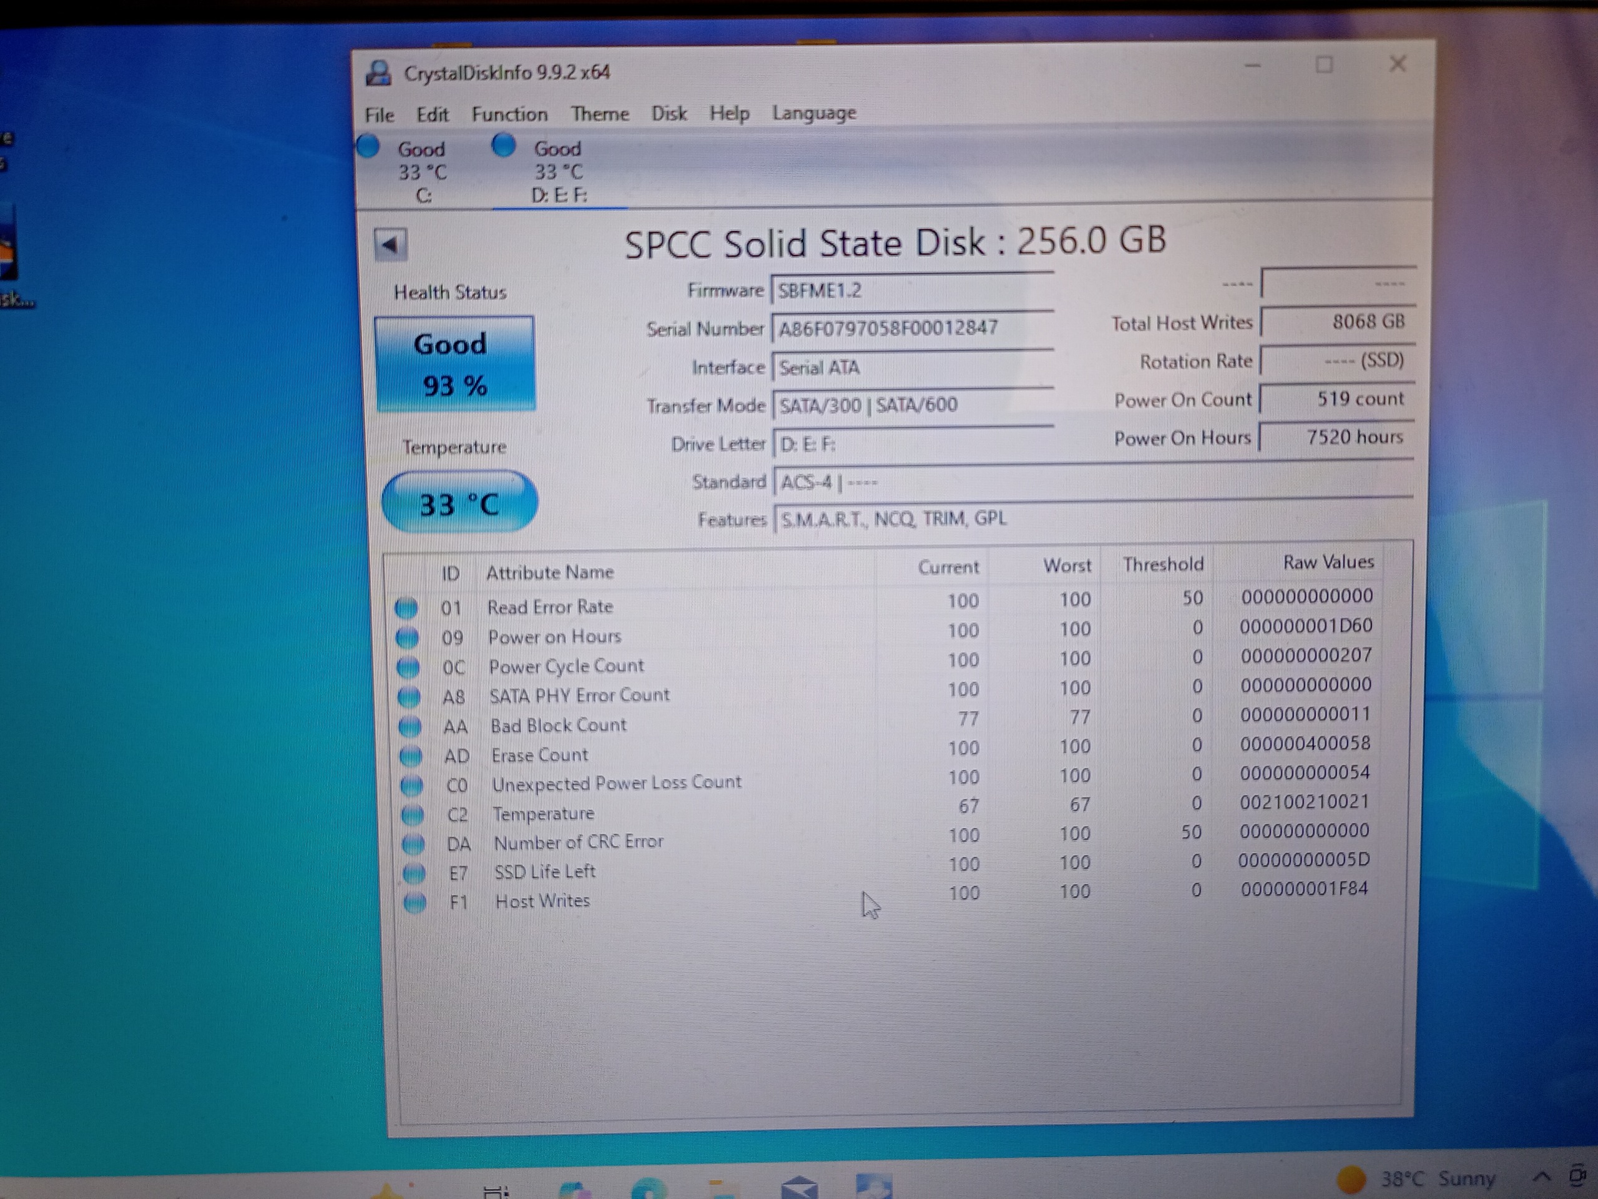The image size is (1598, 1199).
Task: Click the status circle for Host Writes
Action: click(x=414, y=902)
